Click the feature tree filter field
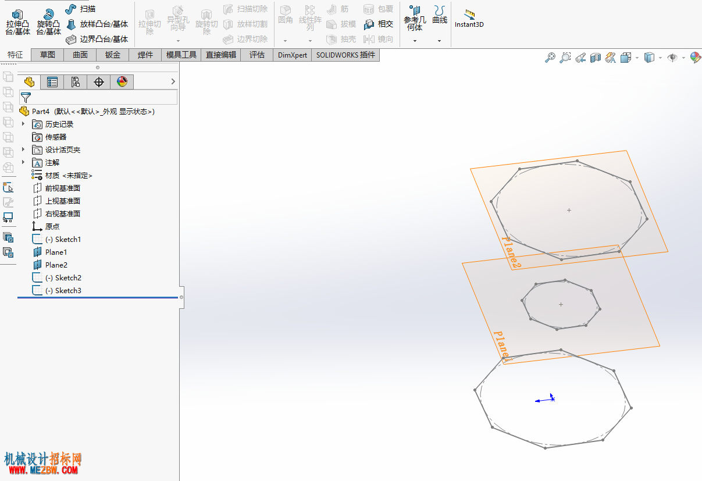 click(x=98, y=97)
